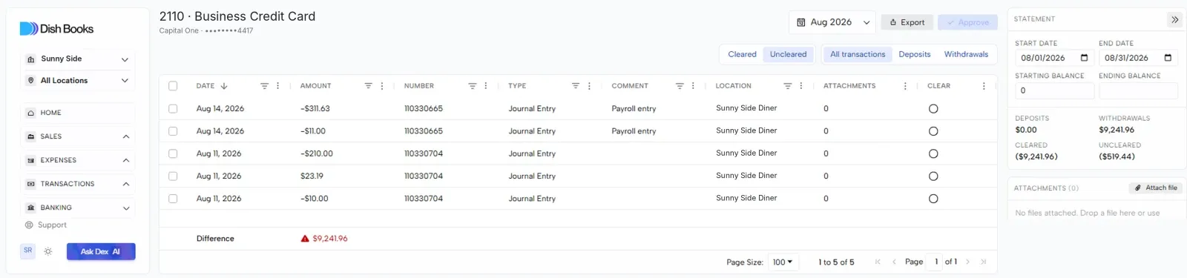Viewport: 1187px width, 278px height.
Task: Open Ask Dex AI assistant
Action: (x=101, y=251)
